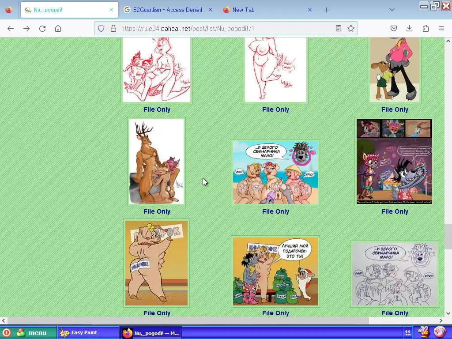Bookmark this page with the star
This screenshot has width=452, height=339.
pos(351,28)
